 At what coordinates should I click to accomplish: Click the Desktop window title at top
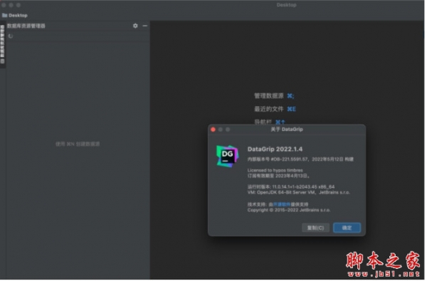click(x=287, y=5)
